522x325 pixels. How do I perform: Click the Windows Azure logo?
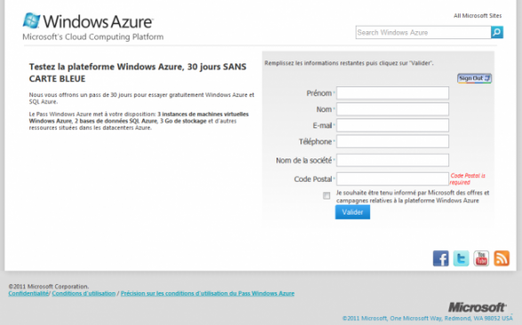click(88, 21)
